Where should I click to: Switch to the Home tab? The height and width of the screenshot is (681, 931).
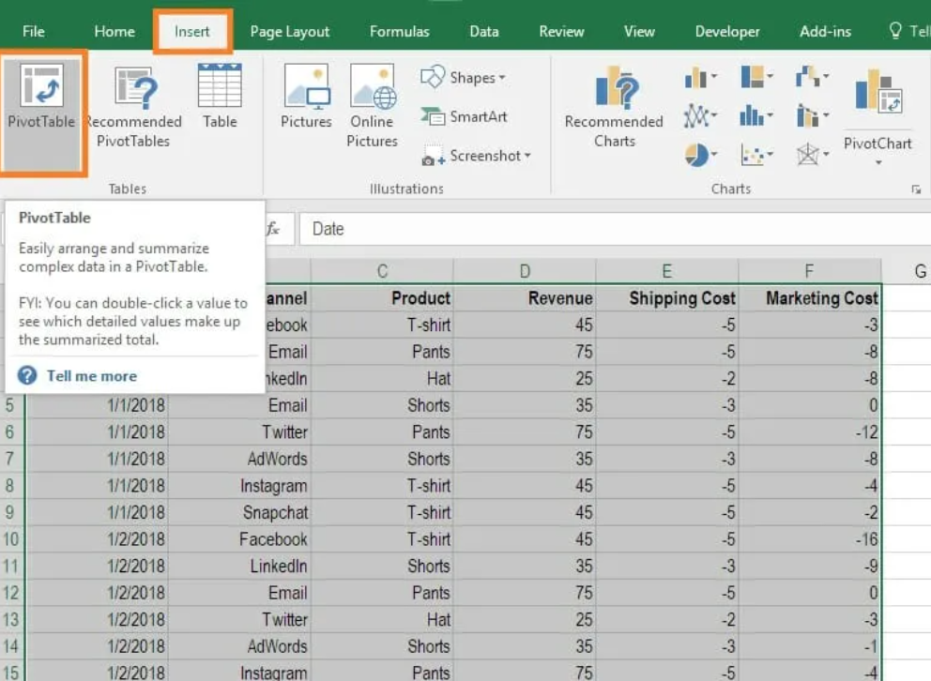(114, 31)
